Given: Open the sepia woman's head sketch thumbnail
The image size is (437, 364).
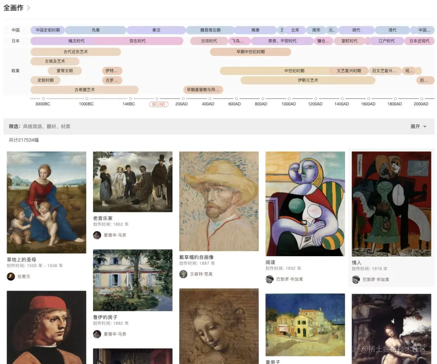Looking at the screenshot, I should coord(219,326).
